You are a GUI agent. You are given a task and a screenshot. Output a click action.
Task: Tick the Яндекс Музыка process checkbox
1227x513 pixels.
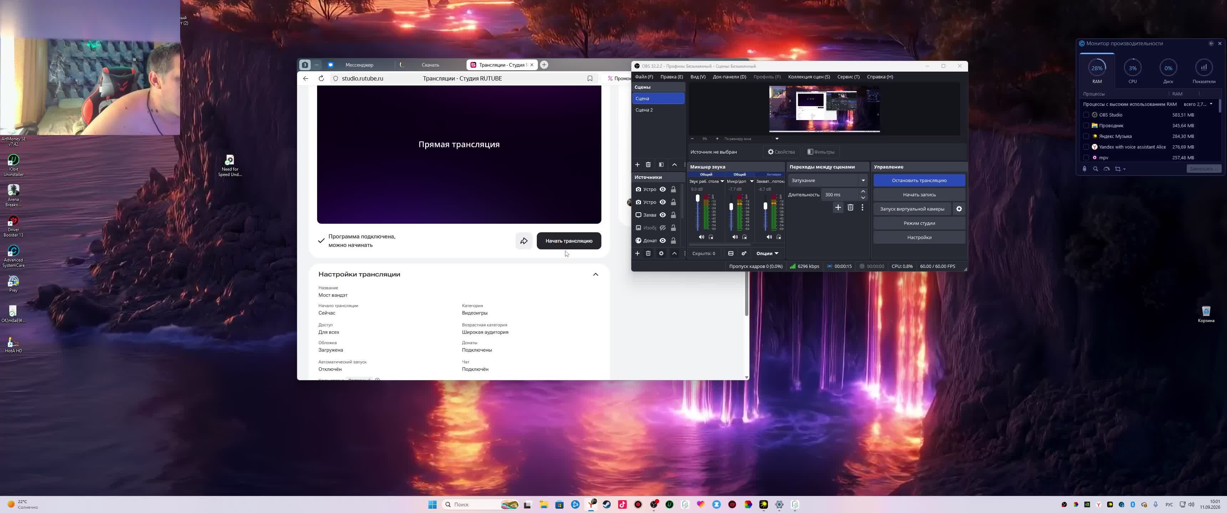(1086, 136)
